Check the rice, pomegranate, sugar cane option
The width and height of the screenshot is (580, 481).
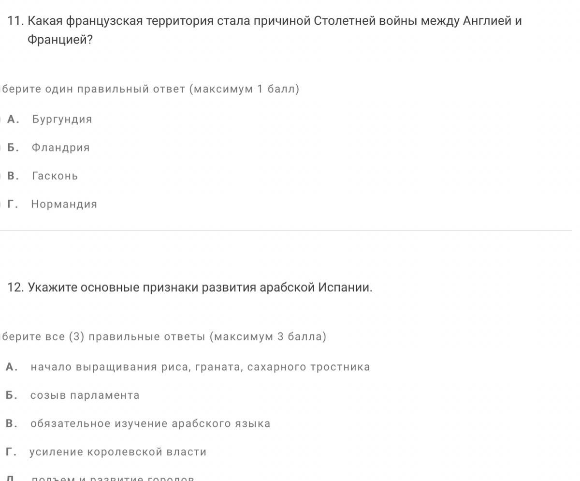point(200,367)
